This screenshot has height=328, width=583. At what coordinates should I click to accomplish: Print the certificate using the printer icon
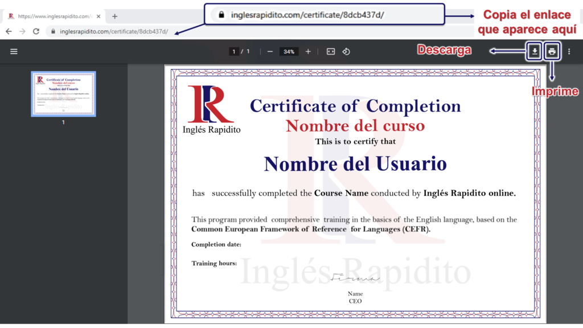[552, 52]
